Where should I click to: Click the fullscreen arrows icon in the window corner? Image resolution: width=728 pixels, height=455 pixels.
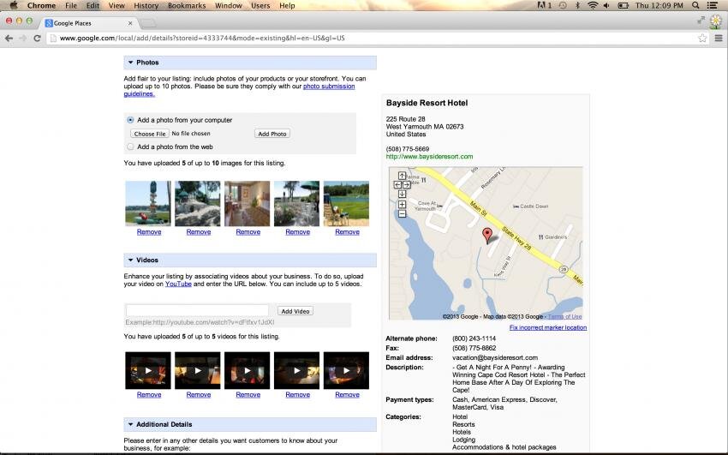tap(701, 20)
